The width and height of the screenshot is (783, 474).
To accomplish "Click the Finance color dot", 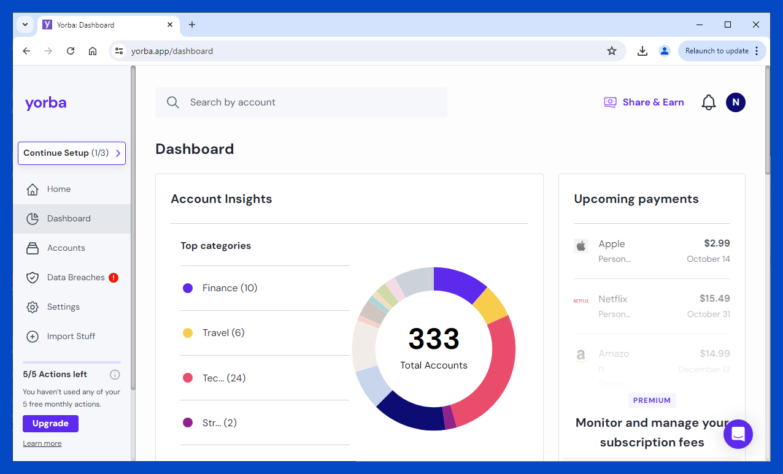I will [x=188, y=288].
